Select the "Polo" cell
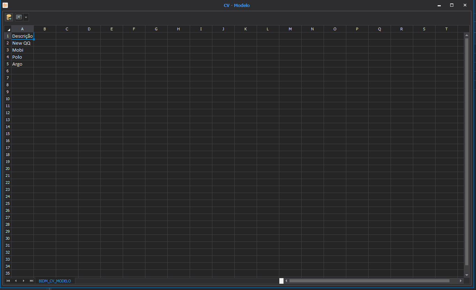 (x=22, y=57)
